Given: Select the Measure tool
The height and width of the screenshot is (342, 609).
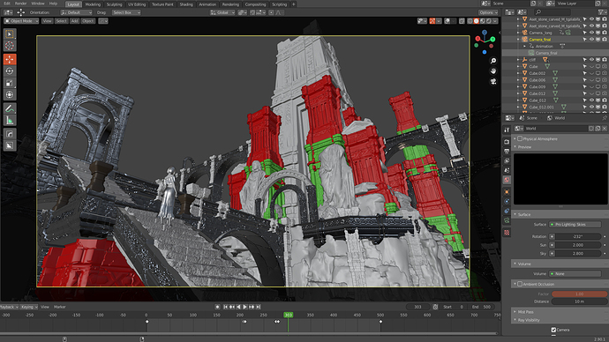Looking at the screenshot, I should 10,120.
